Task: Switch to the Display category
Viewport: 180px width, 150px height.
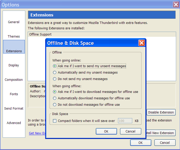Action: tap(14, 65)
